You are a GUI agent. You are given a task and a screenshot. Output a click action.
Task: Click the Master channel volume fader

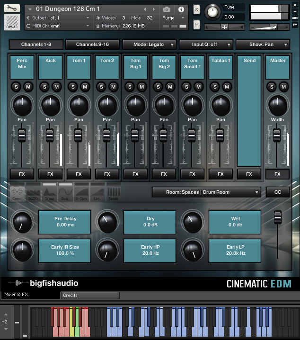(277, 135)
